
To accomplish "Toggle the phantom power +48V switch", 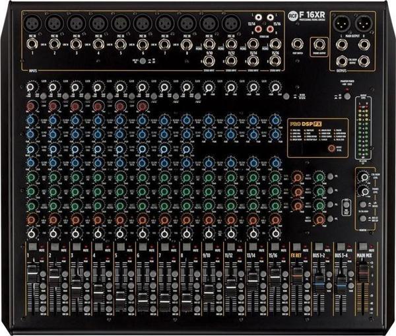I will [347, 96].
